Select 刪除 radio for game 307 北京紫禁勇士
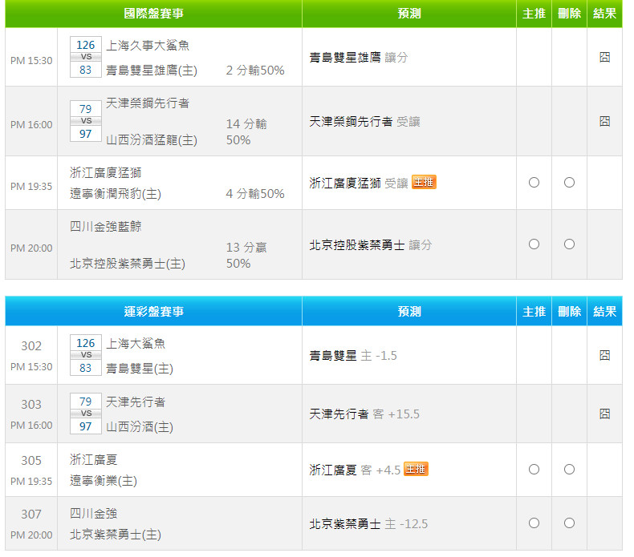The image size is (634, 557). 569,523
